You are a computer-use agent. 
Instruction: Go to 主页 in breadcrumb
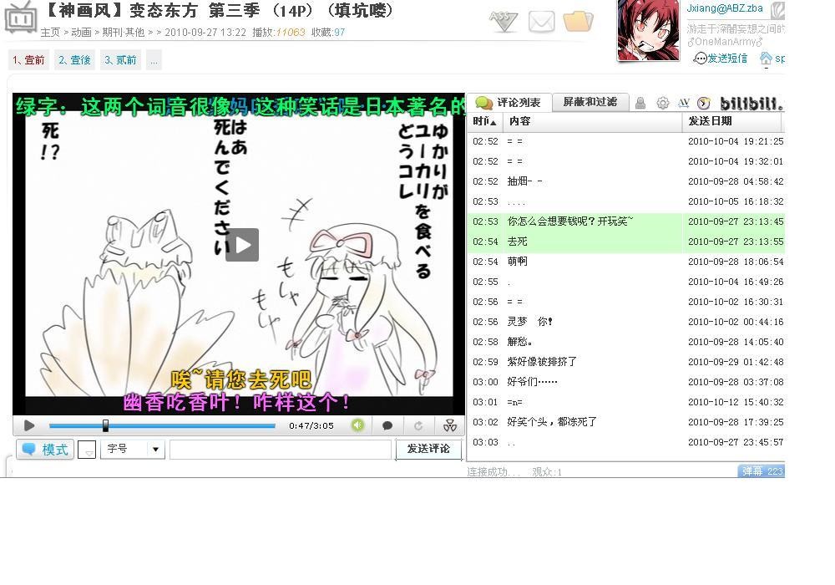[x=51, y=33]
